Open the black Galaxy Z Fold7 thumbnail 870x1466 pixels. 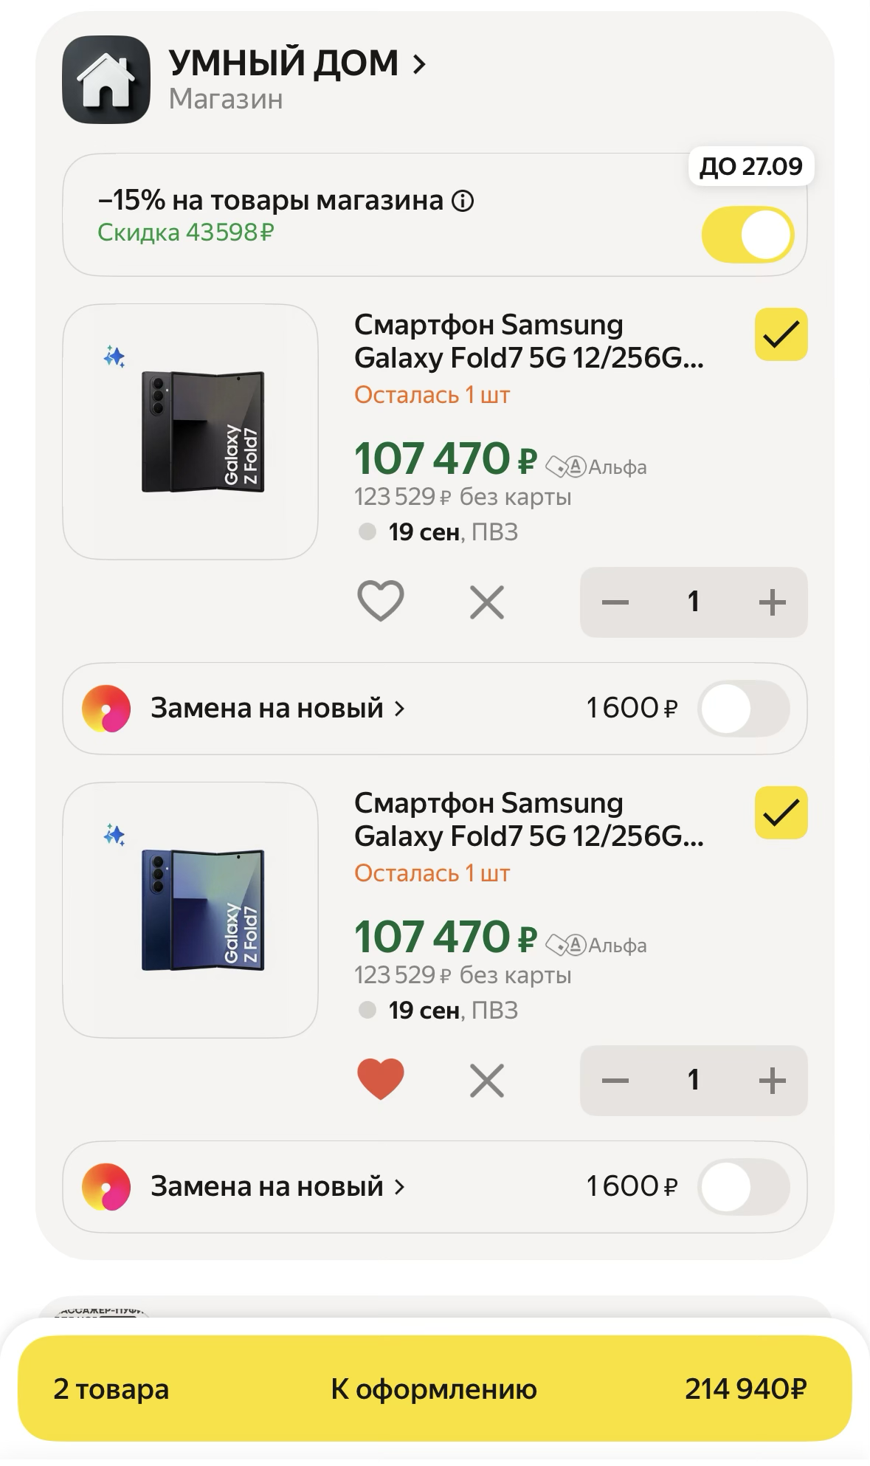(190, 432)
